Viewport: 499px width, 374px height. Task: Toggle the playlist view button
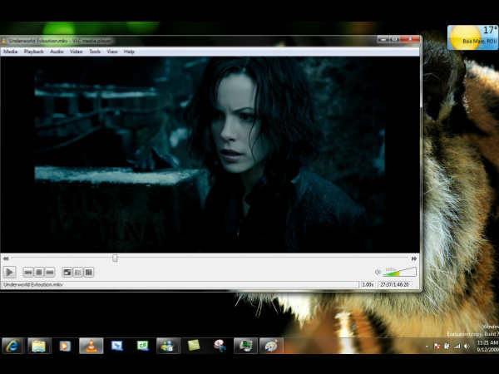[77, 272]
